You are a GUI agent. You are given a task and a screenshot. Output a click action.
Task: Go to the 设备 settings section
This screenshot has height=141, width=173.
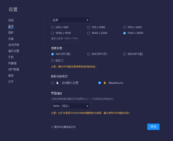[x=11, y=39]
